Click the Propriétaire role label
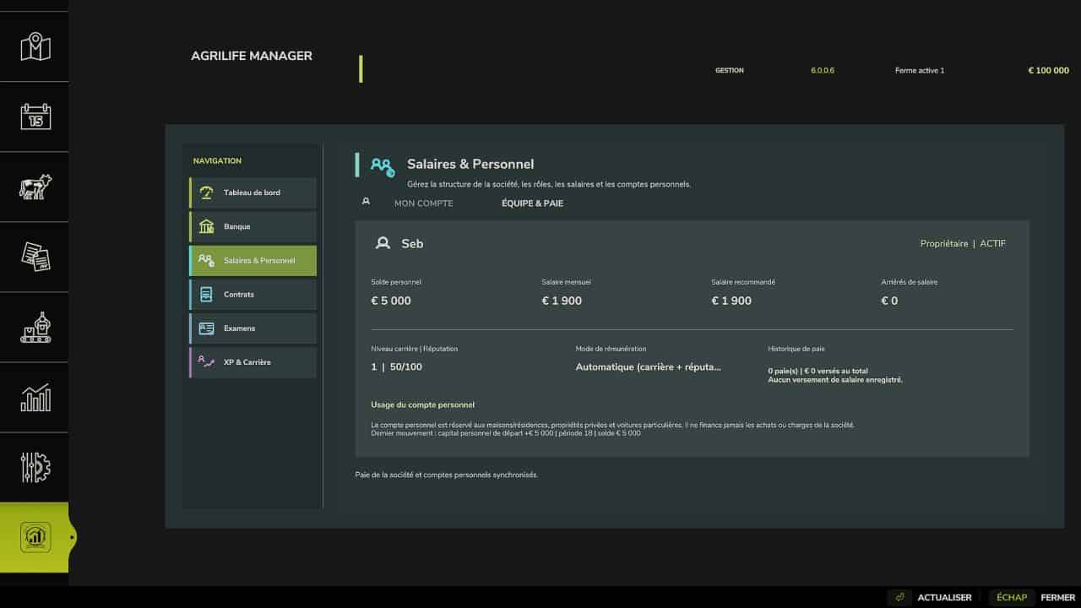 (x=944, y=243)
